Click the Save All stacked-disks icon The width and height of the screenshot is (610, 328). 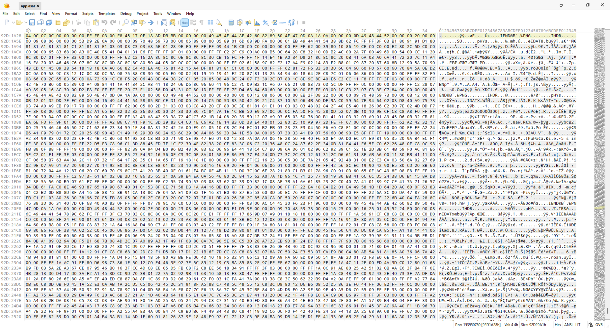(49, 23)
